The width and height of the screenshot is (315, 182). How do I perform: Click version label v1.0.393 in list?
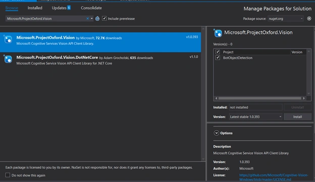(192, 37)
